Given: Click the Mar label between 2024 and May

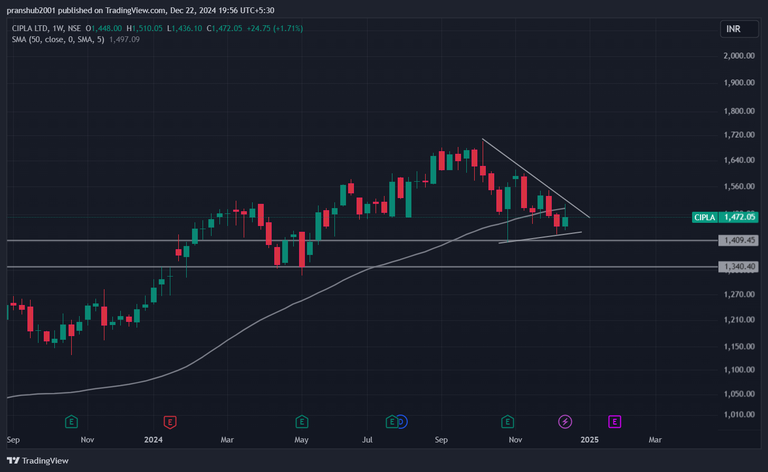Looking at the screenshot, I should (x=227, y=440).
